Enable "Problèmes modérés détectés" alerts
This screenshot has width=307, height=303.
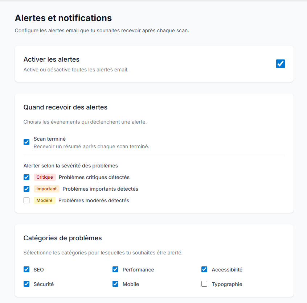click(x=26, y=200)
